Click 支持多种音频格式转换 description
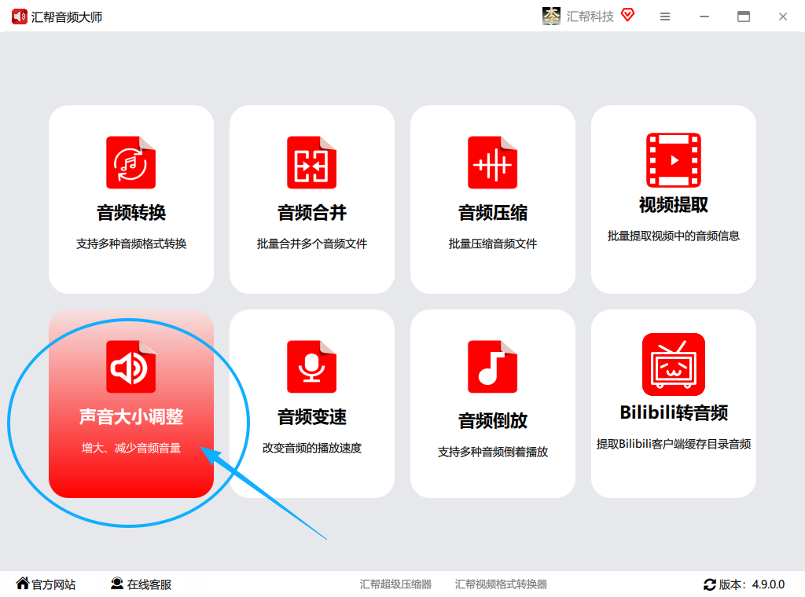This screenshot has height=597, width=805. [x=131, y=244]
